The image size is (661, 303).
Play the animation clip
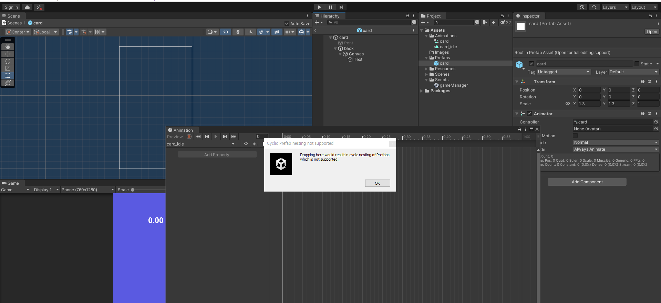(x=216, y=137)
